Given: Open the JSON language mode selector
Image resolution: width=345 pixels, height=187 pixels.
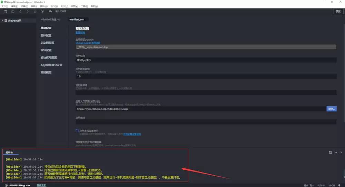Looking at the screenshot, I should tap(332, 186).
